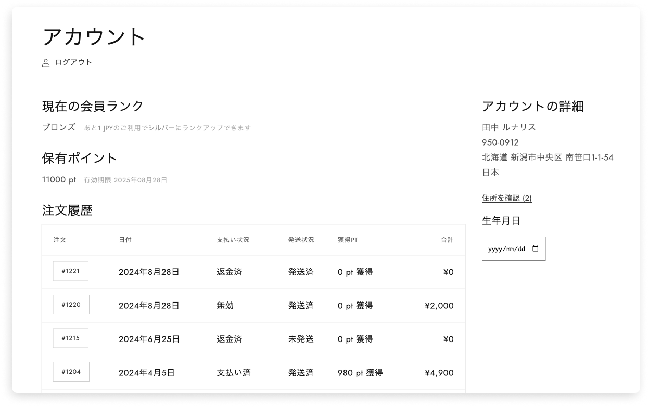Click the ¥4,900 total for order #1204

click(439, 373)
